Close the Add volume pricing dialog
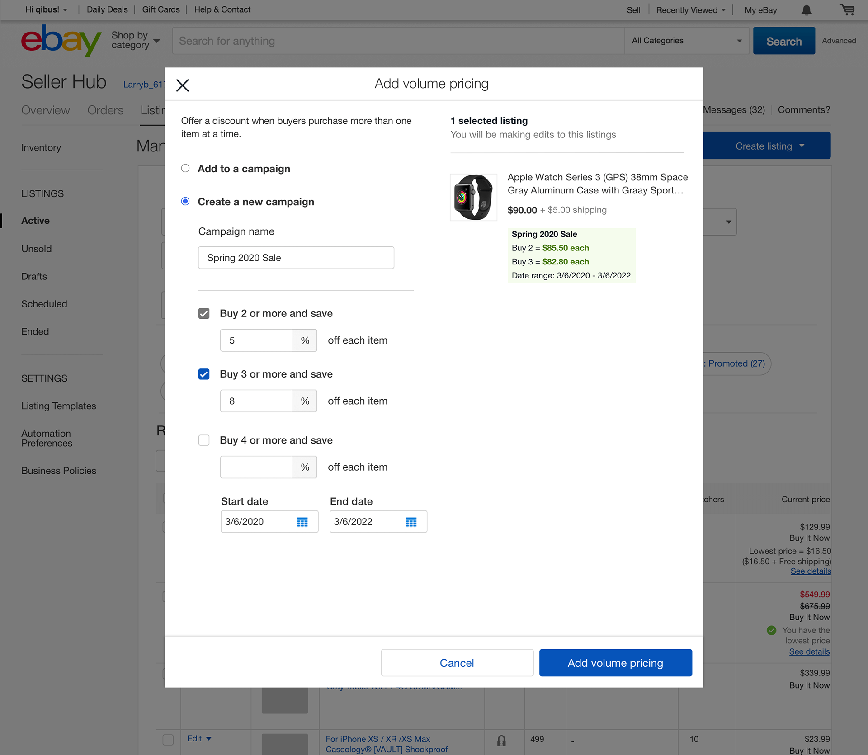The width and height of the screenshot is (868, 755). pyautogui.click(x=182, y=85)
